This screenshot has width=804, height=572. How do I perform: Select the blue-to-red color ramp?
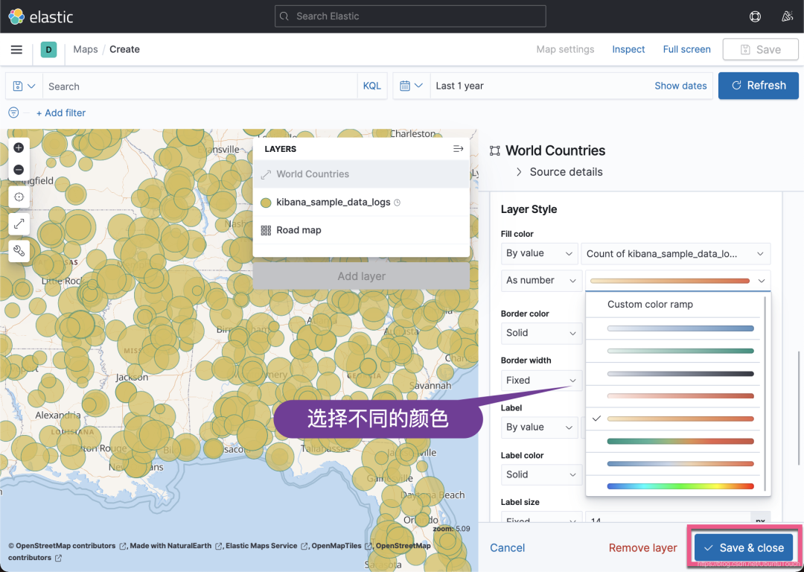tap(680, 464)
